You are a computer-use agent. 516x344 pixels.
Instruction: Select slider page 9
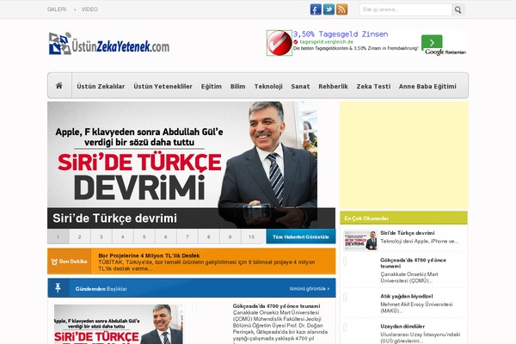coord(230,236)
